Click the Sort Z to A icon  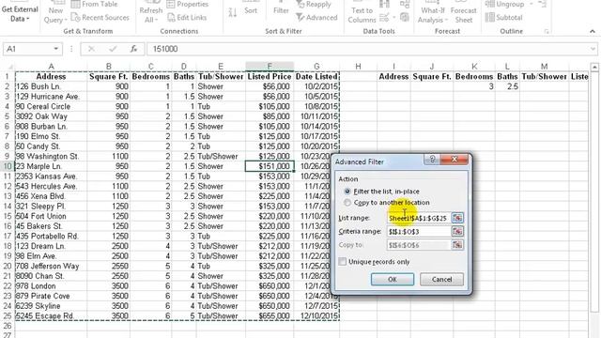click(233, 12)
